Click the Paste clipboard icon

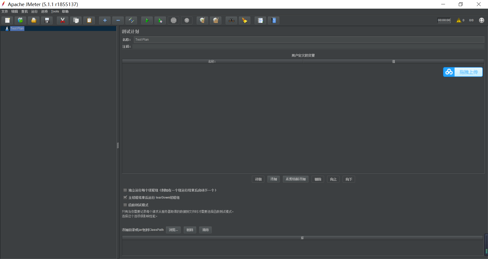(89, 20)
